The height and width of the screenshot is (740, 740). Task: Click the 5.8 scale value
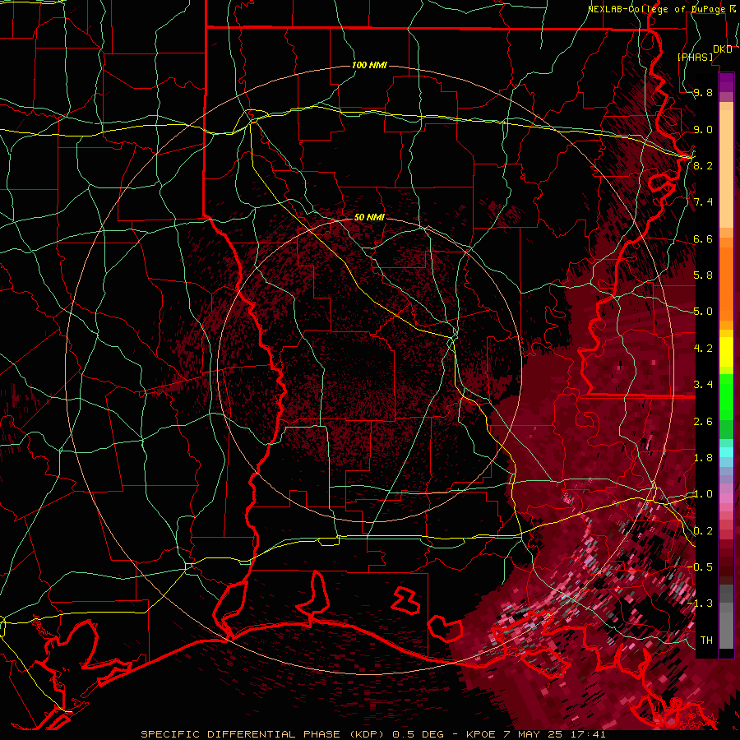click(x=703, y=275)
